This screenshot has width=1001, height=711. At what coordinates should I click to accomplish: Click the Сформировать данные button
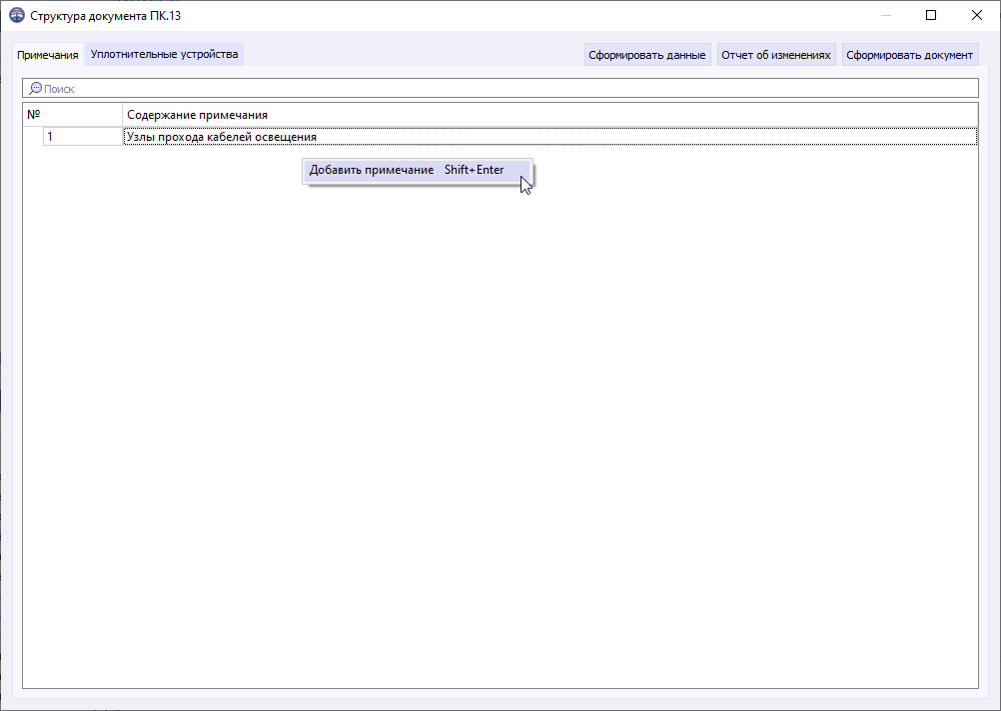647,53
